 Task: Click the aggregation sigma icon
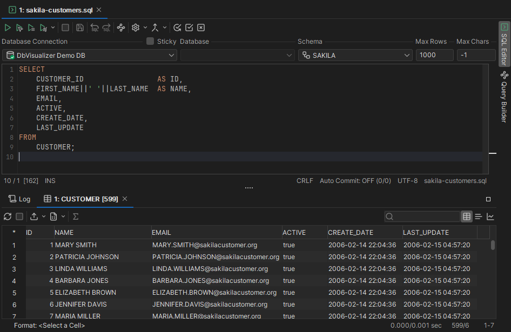(x=76, y=216)
